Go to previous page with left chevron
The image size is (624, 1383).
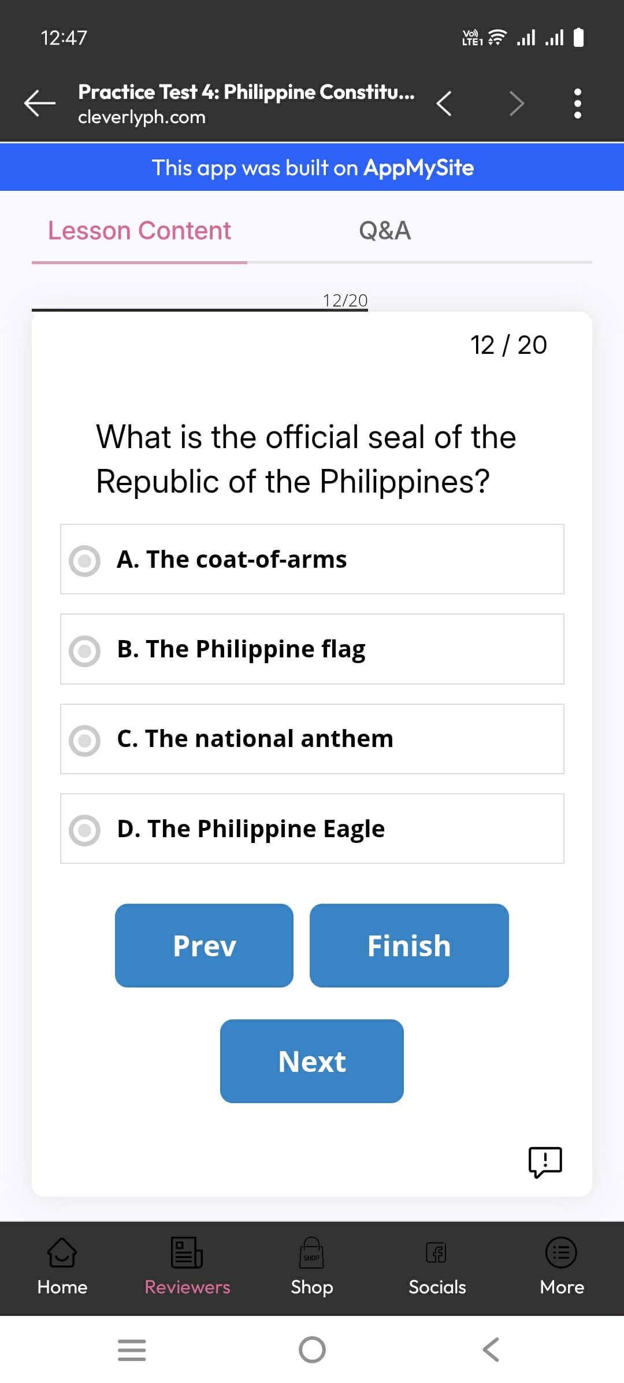tap(444, 103)
